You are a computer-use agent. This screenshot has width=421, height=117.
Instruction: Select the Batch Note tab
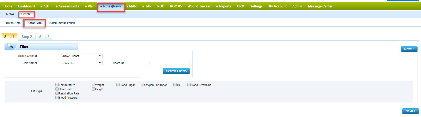coord(13,23)
